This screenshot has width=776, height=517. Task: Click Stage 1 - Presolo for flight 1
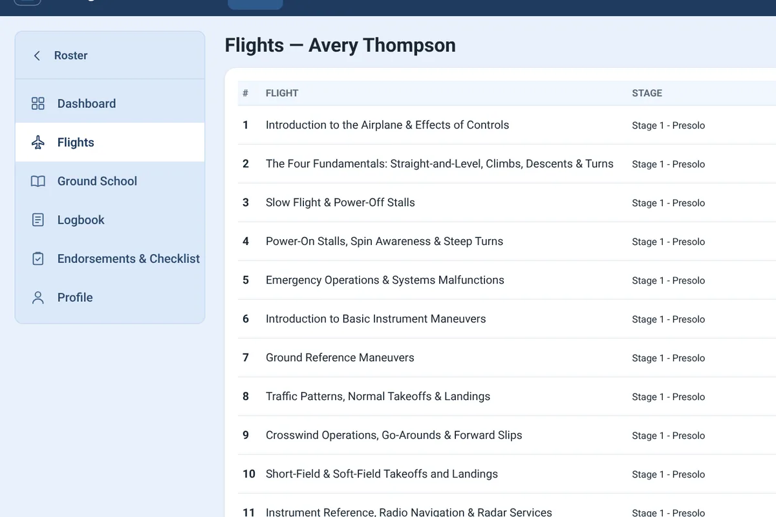coord(668,125)
